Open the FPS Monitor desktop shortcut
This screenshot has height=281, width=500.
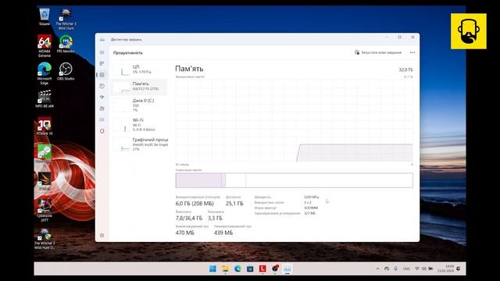click(x=66, y=44)
